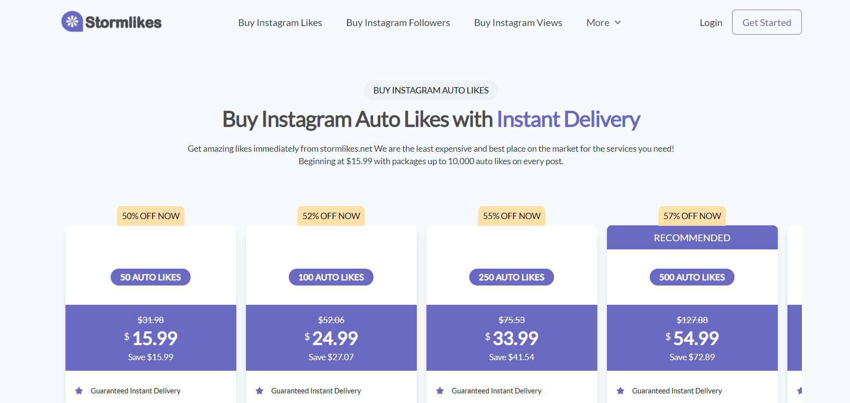This screenshot has height=403, width=850.
Task: Select the 500 AUTO LIKES pill badge
Action: (x=692, y=277)
